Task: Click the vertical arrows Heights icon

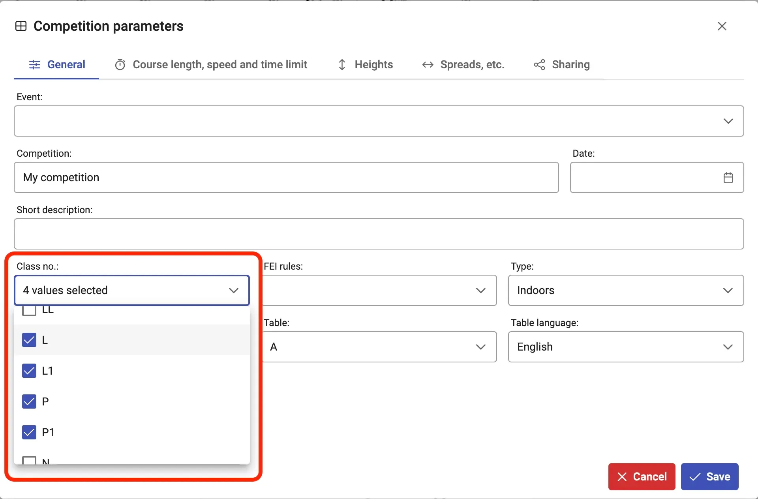Action: [x=342, y=65]
